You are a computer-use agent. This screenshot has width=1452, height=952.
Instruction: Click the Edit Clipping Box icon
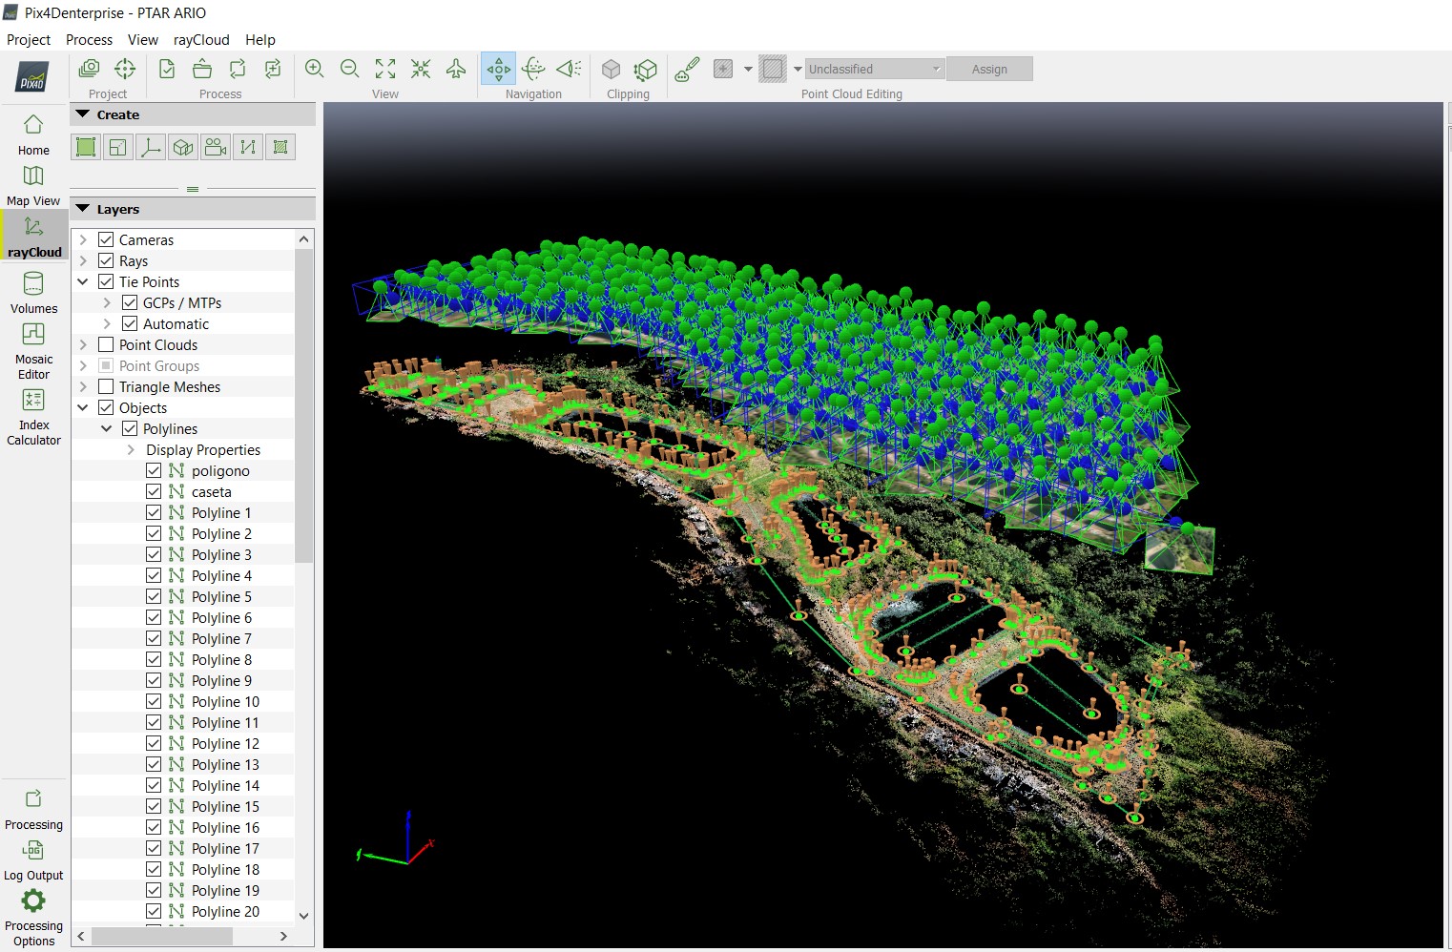646,69
